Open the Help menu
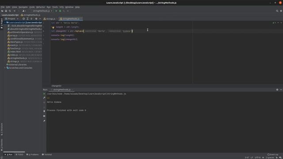Image resolution: width=283 pixels, height=159 pixels. tap(77, 7)
